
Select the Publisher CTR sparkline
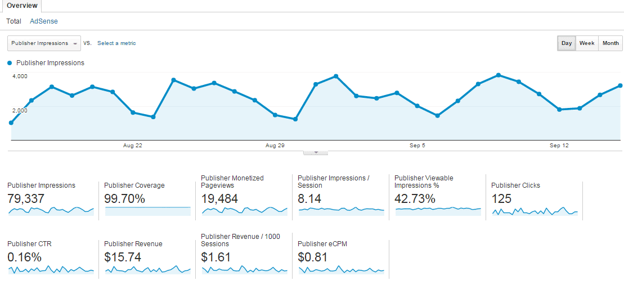51,270
